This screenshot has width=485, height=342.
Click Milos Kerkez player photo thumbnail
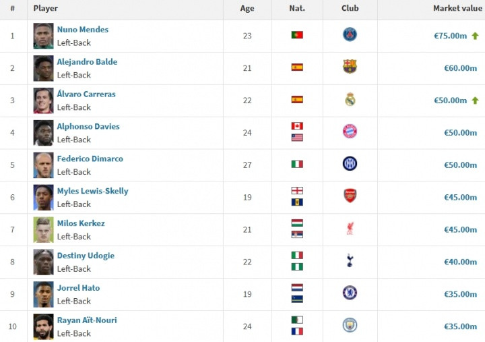pos(43,229)
